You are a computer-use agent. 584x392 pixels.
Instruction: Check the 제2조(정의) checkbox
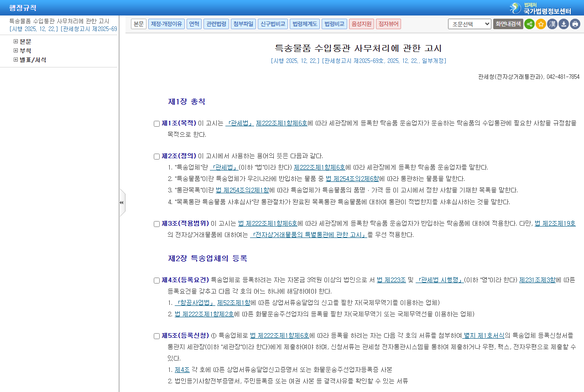pos(156,156)
